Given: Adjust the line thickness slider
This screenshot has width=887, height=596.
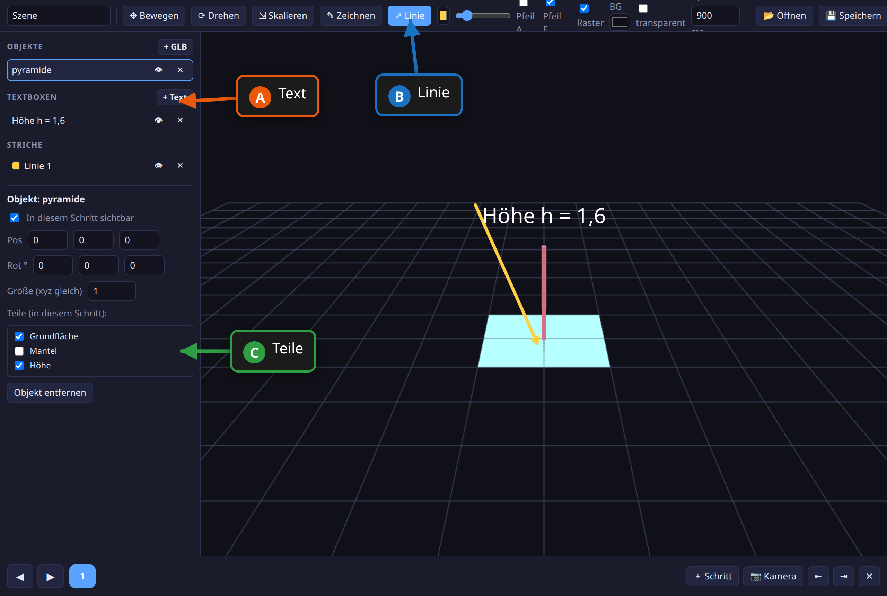Looking at the screenshot, I should pos(483,16).
